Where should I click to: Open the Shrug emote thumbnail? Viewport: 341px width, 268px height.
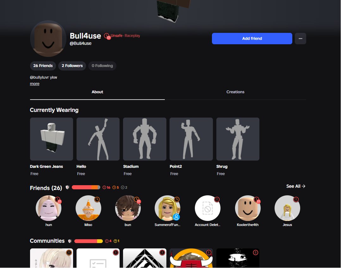(x=238, y=139)
